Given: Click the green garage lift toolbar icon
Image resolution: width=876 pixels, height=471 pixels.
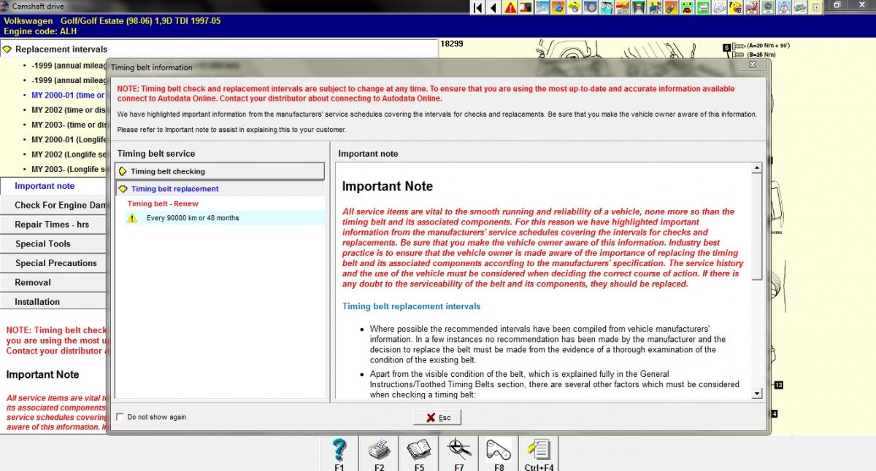Looking at the screenshot, I should coord(638,7).
